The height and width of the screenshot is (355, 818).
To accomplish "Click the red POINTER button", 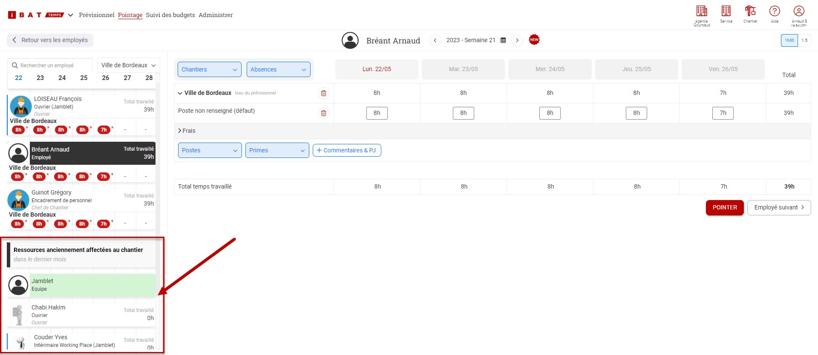I will pyautogui.click(x=724, y=208).
